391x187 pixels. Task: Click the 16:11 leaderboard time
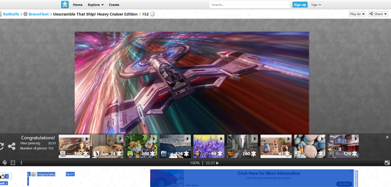(x=70, y=174)
